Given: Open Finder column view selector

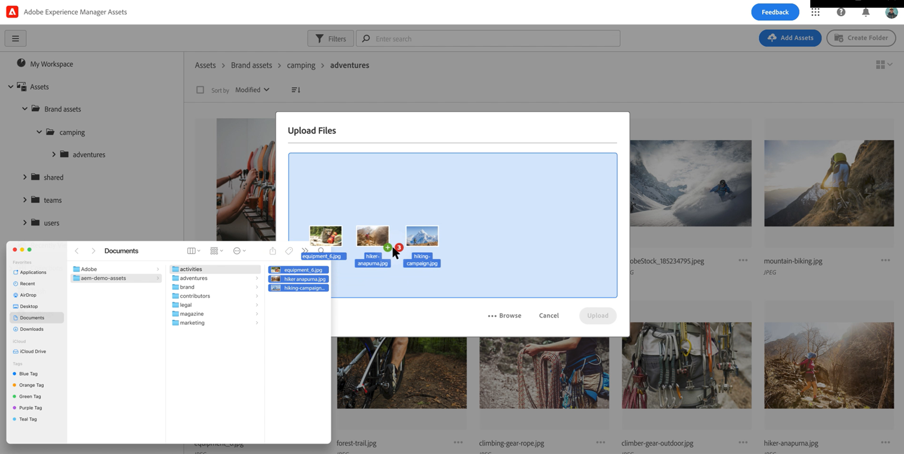Looking at the screenshot, I should pos(194,251).
